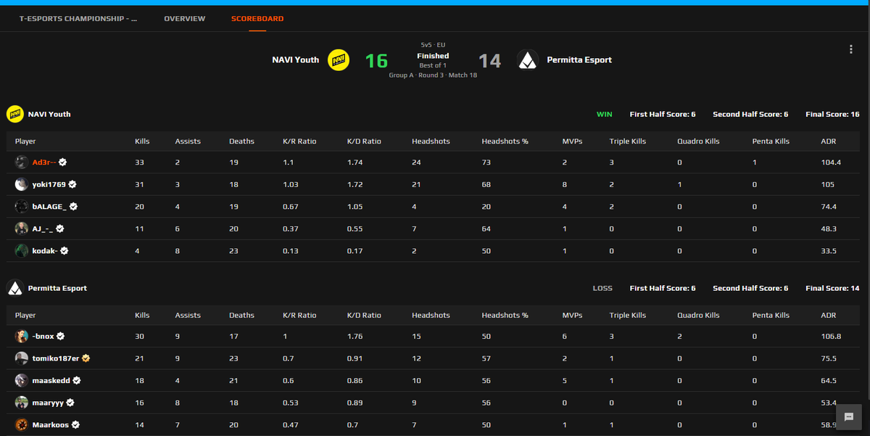Click verified badge next to bALAGE_
The width and height of the screenshot is (870, 436).
click(x=73, y=207)
